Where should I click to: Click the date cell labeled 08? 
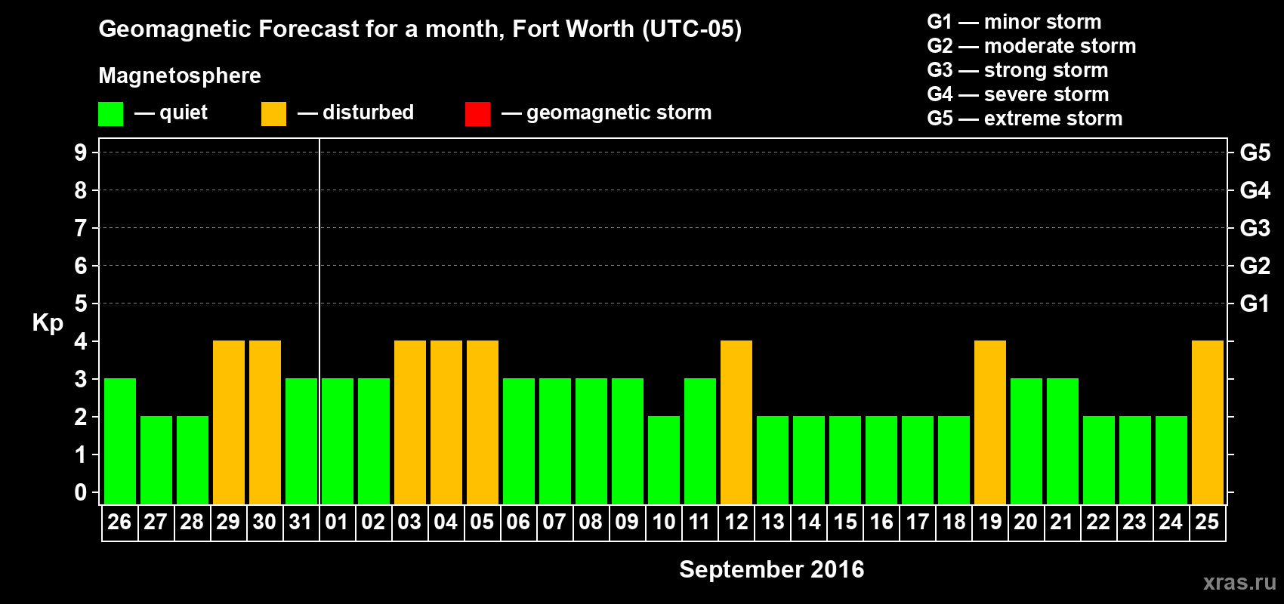591,522
